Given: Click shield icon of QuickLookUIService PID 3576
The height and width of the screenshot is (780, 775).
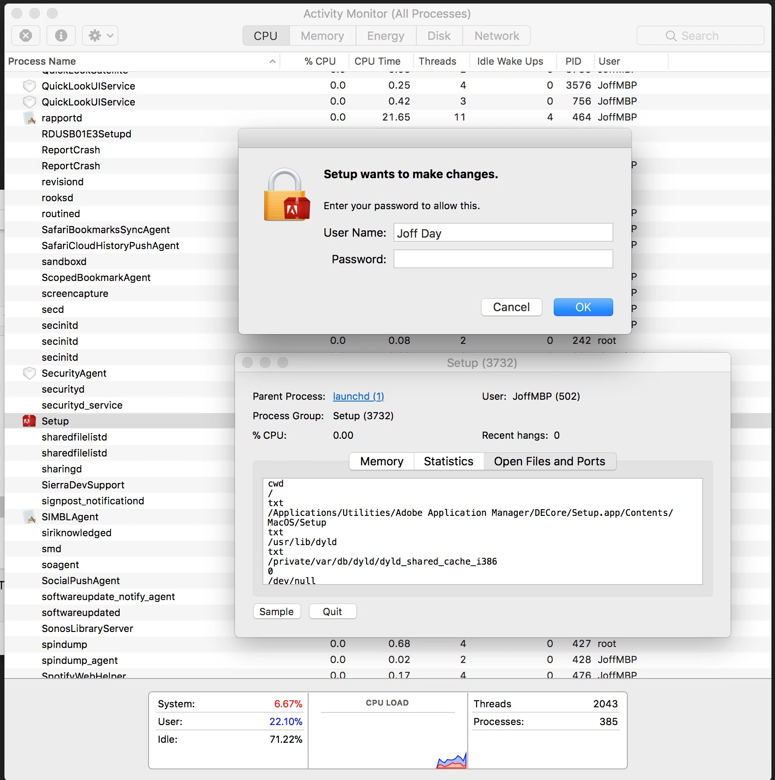Looking at the screenshot, I should pos(29,86).
